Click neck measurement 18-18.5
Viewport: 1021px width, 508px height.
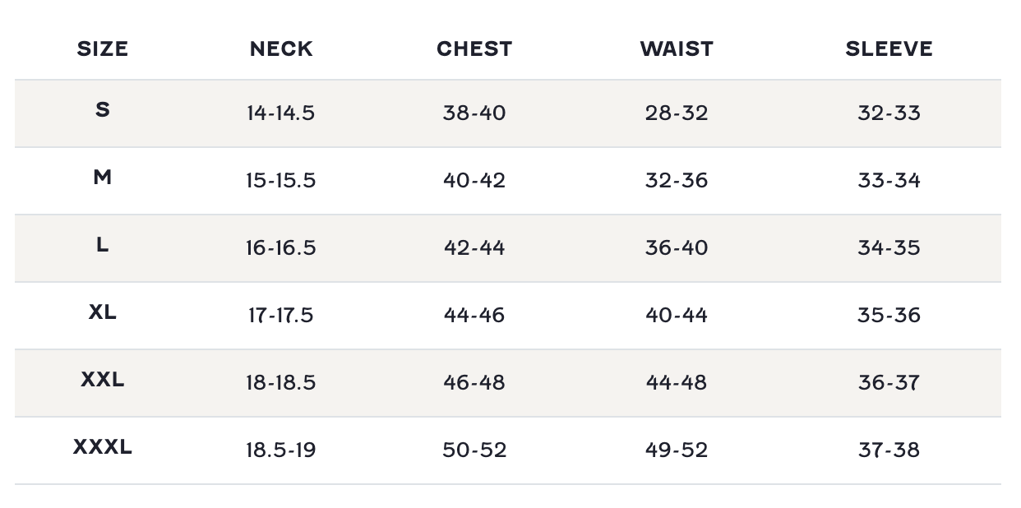pos(280,383)
